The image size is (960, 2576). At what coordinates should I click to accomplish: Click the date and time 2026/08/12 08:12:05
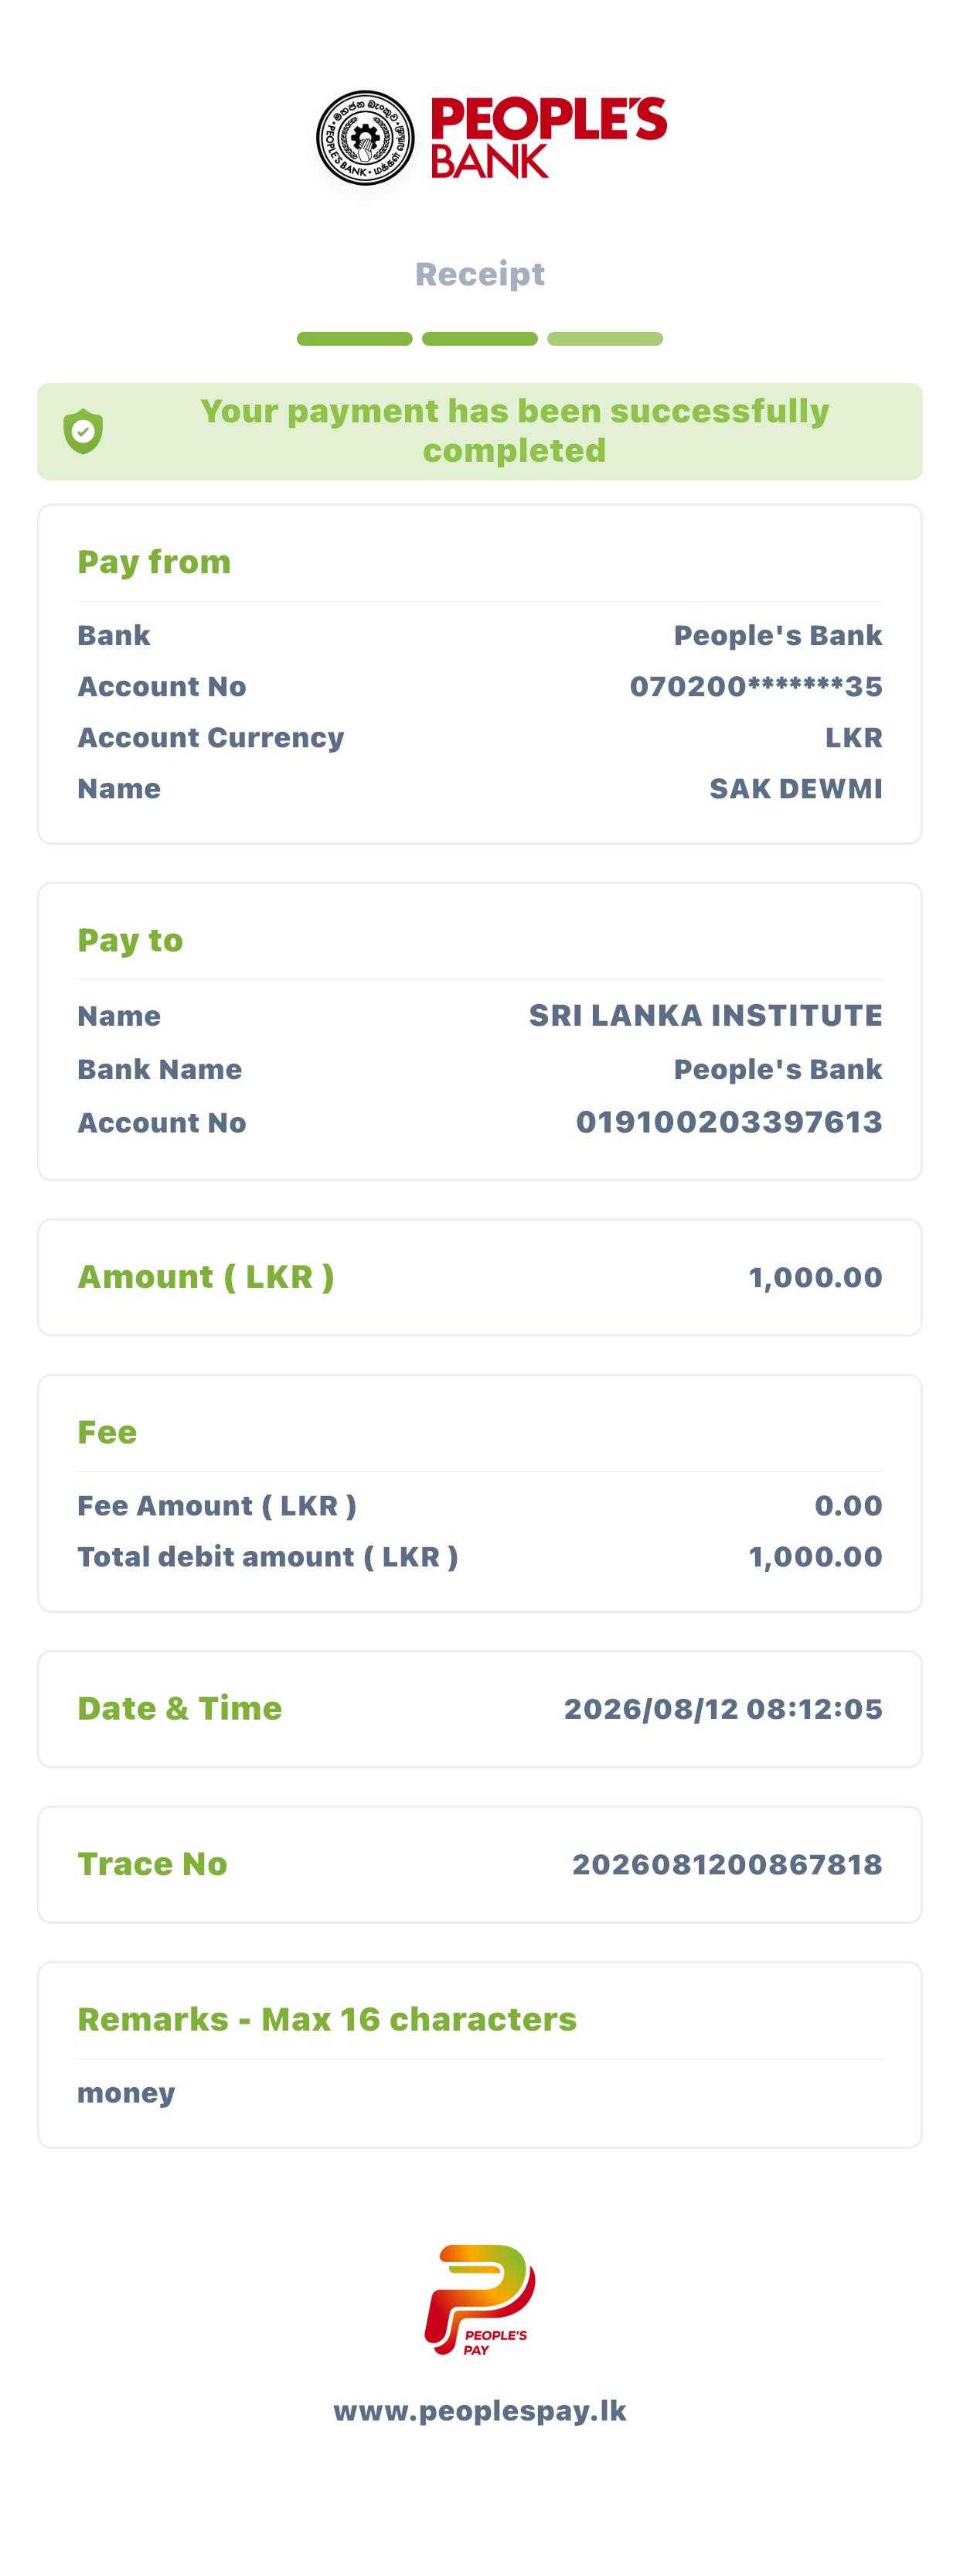pyautogui.click(x=723, y=1709)
